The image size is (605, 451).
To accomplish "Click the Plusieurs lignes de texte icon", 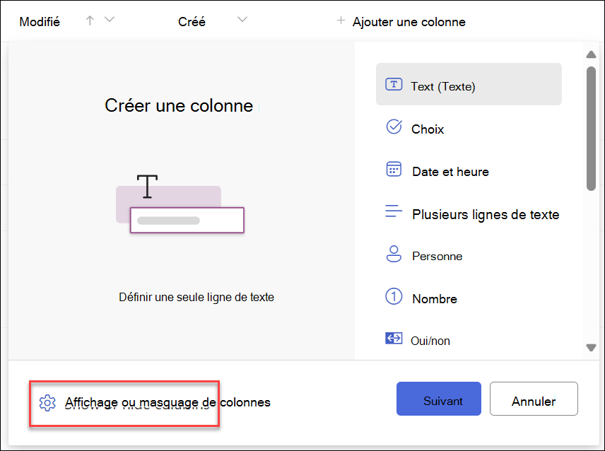I will (x=394, y=211).
